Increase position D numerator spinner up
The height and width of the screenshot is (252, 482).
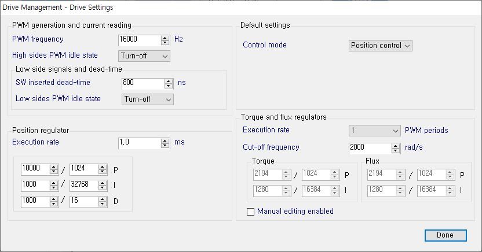(54, 199)
